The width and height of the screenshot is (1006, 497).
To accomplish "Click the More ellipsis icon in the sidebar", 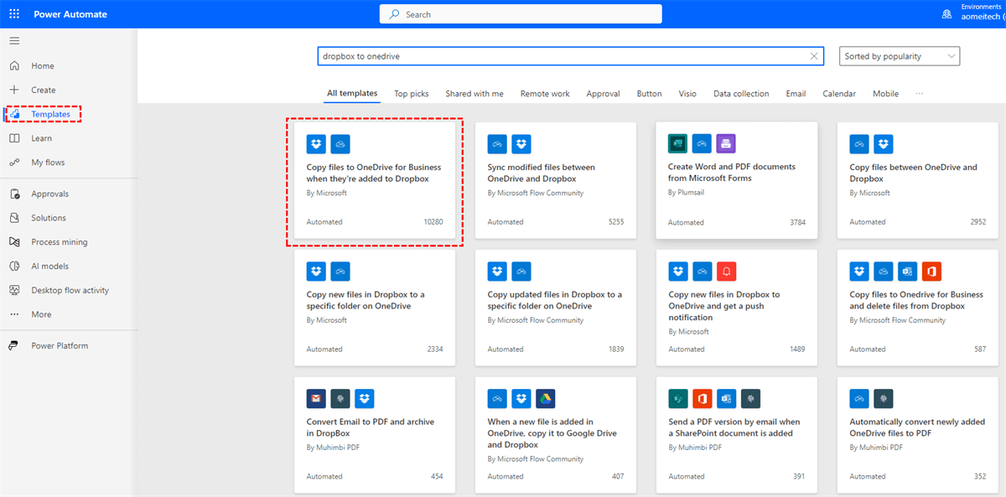I will (x=14, y=314).
